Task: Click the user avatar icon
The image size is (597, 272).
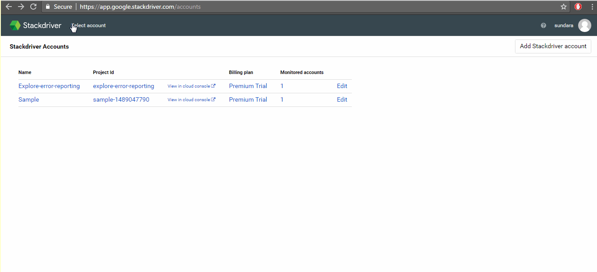Action: pyautogui.click(x=584, y=25)
